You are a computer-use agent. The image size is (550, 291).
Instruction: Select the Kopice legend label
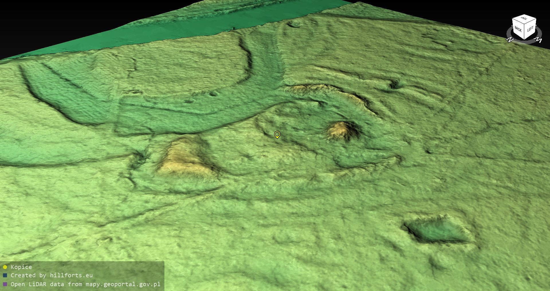21,267
